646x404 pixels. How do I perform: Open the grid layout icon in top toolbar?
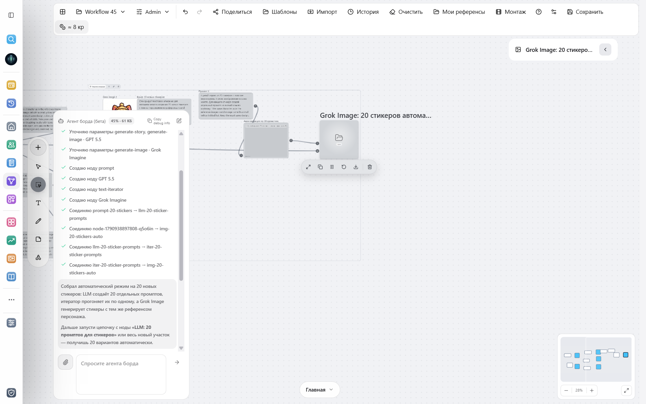[x=63, y=12]
